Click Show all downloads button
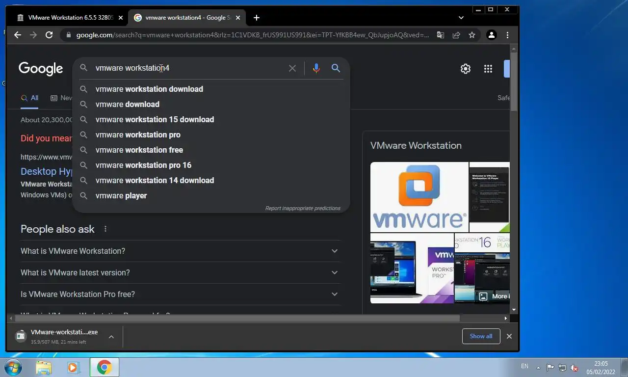The width and height of the screenshot is (628, 377). tap(481, 336)
